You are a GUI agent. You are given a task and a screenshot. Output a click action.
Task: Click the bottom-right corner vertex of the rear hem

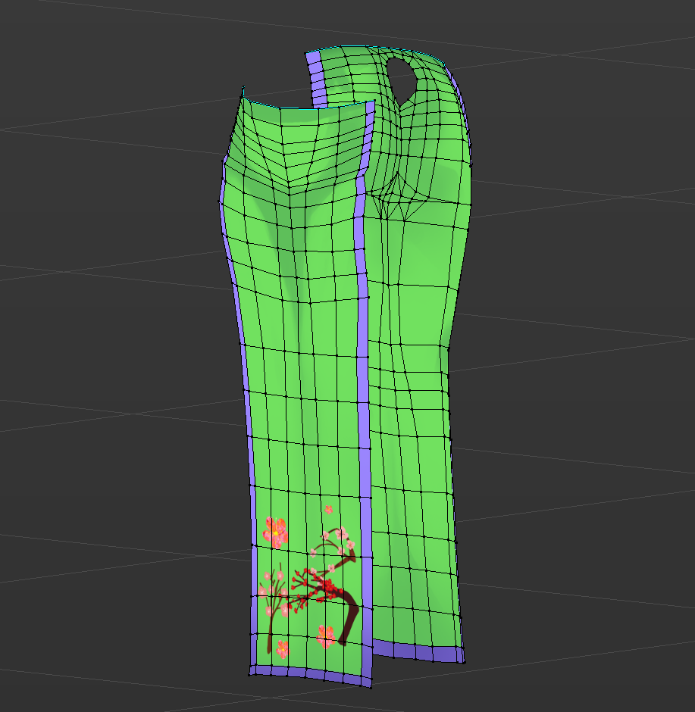point(464,661)
